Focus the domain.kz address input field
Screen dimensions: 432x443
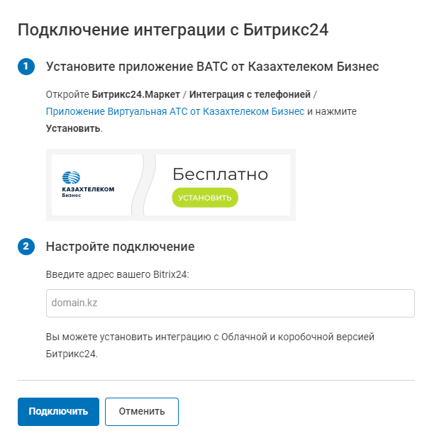pyautogui.click(x=230, y=303)
